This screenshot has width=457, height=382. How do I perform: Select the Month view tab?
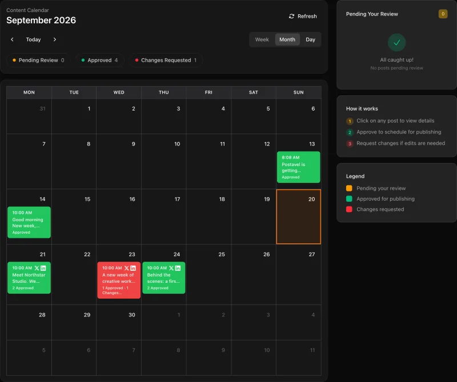(x=287, y=39)
